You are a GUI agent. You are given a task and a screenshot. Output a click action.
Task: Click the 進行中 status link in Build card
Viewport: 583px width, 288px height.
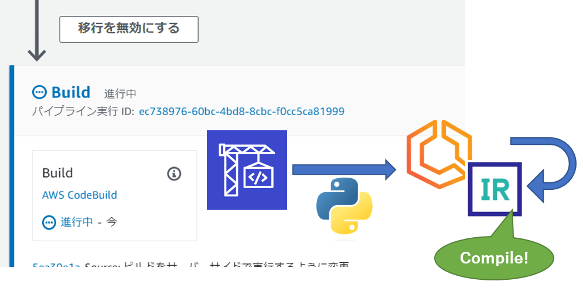tap(77, 223)
